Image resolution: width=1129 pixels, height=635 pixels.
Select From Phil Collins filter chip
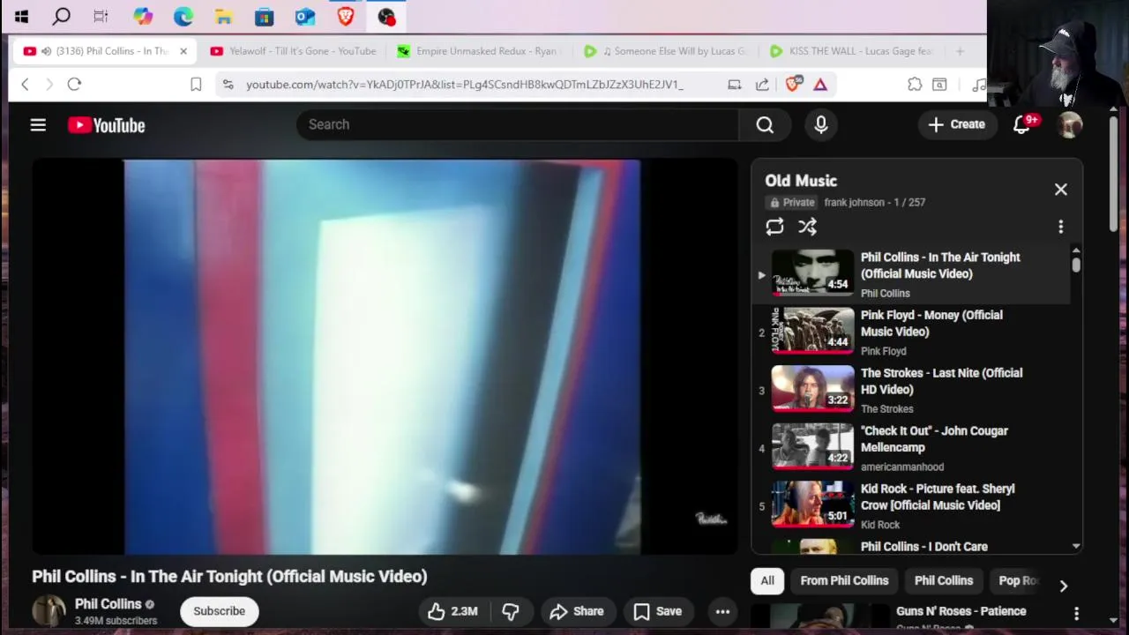[x=844, y=580]
